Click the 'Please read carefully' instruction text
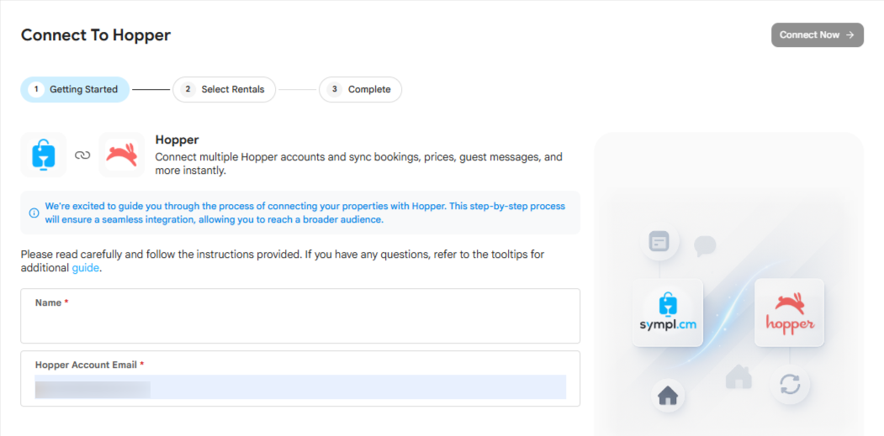Image resolution: width=884 pixels, height=436 pixels. coord(283,261)
